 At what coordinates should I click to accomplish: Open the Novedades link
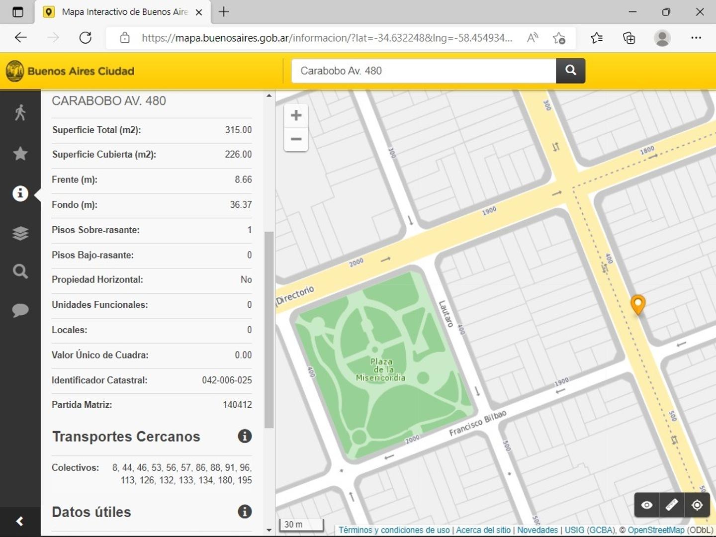537,530
